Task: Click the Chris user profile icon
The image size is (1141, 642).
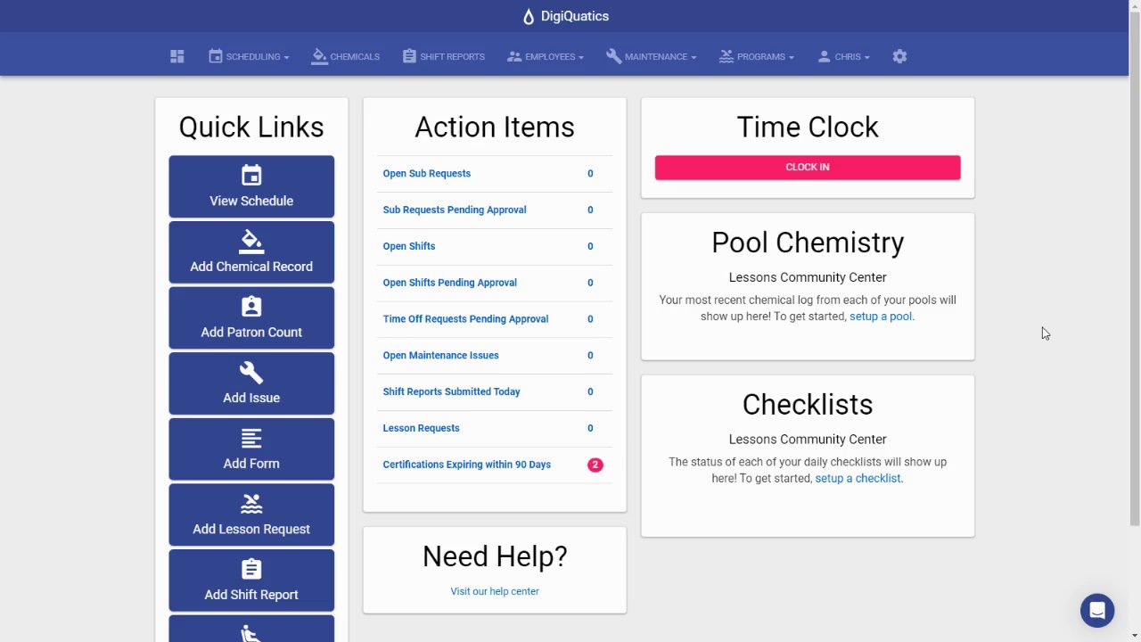Action: tap(824, 56)
